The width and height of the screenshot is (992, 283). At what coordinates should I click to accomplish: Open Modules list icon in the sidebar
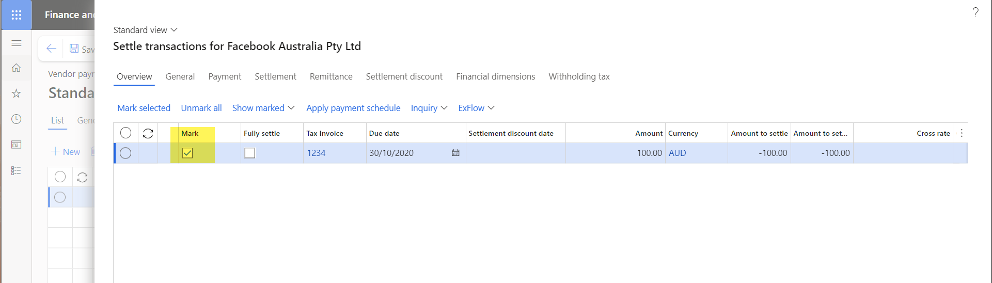click(x=16, y=170)
